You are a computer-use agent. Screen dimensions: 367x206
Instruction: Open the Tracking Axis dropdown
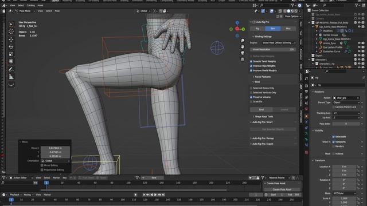coord(346,113)
